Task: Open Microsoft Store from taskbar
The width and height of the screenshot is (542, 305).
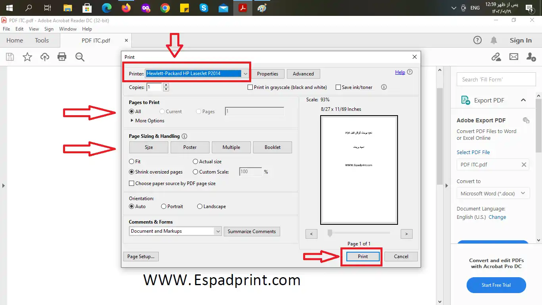Action: (x=87, y=8)
